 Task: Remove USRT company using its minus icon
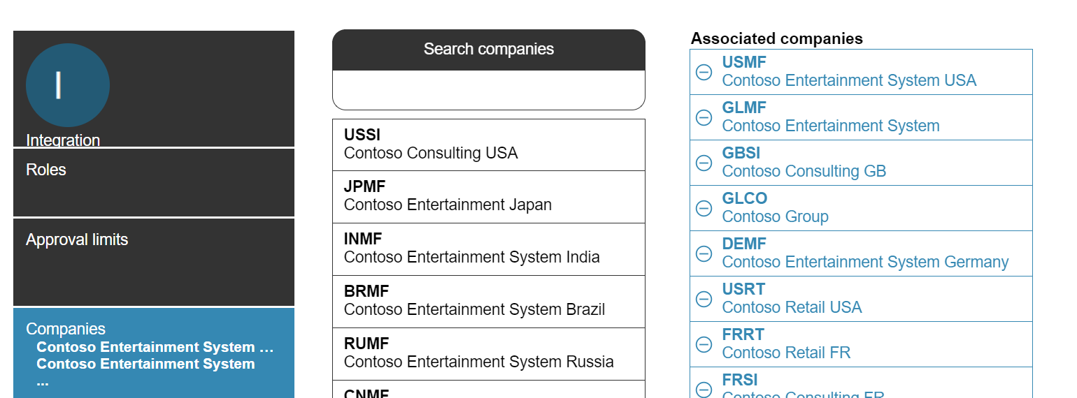point(704,299)
